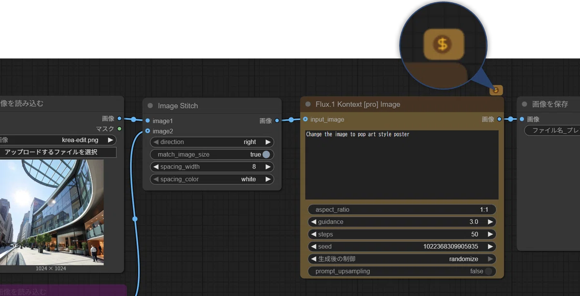Increase spacing_width with right arrow
The height and width of the screenshot is (296, 580).
point(268,167)
